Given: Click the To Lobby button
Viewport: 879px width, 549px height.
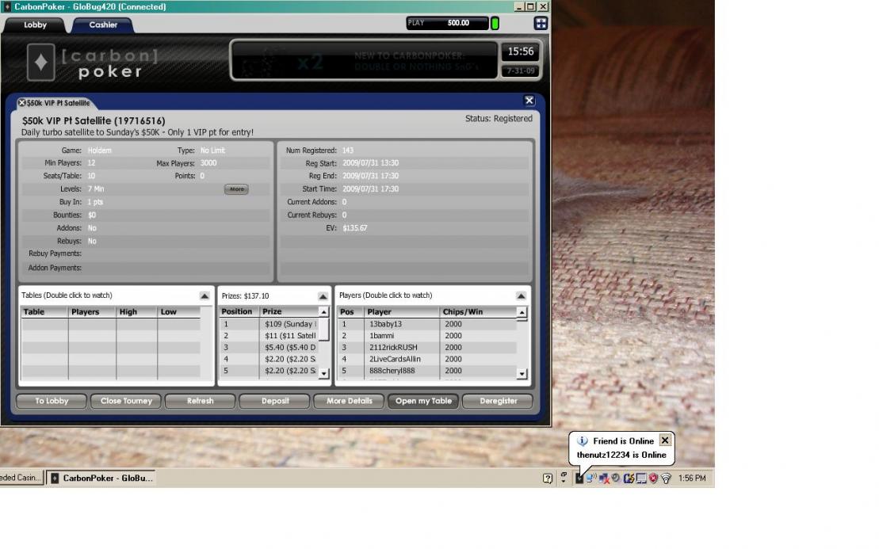Looking at the screenshot, I should pyautogui.click(x=52, y=401).
